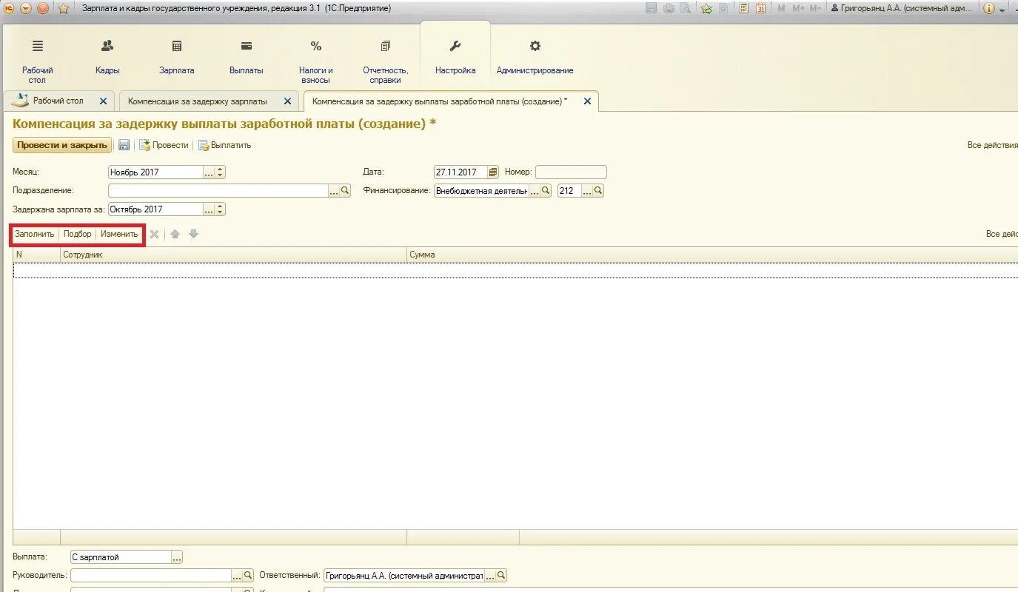Click the user name Григорьянц А.А. in title bar

(x=903, y=8)
